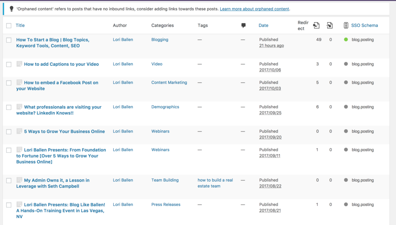Screen dimensions: 396x225
Task: Open the Blog Like Ballen post
Action: (61, 211)
